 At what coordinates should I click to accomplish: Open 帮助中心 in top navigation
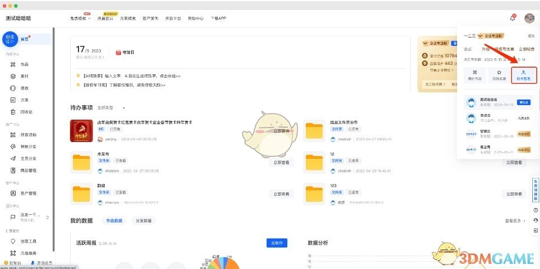(195, 18)
